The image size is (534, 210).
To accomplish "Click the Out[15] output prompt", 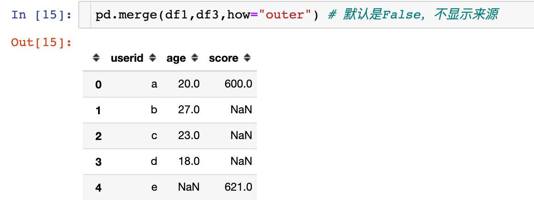I will 41,43.
